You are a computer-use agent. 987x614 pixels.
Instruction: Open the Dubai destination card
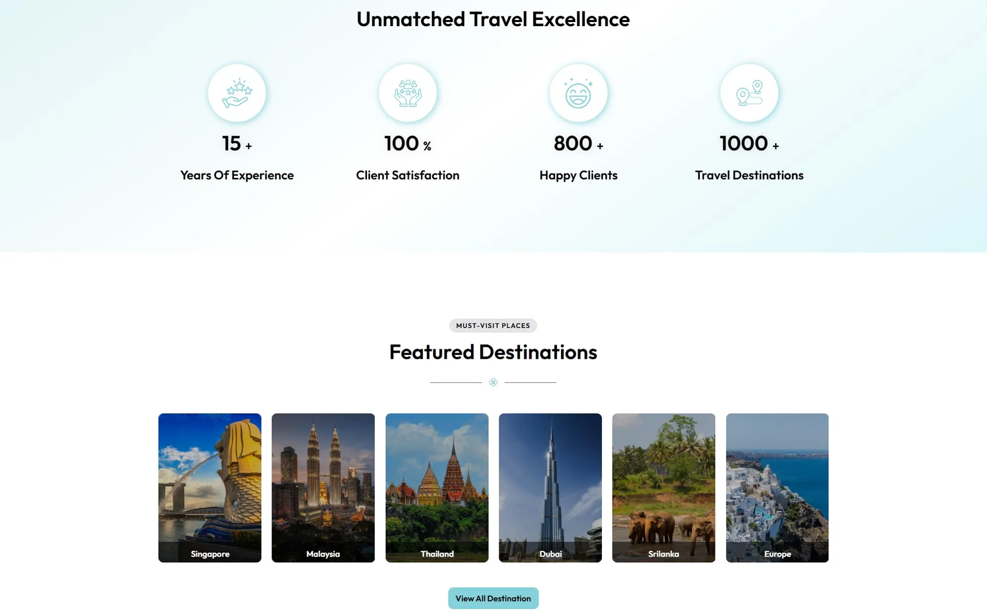click(550, 488)
